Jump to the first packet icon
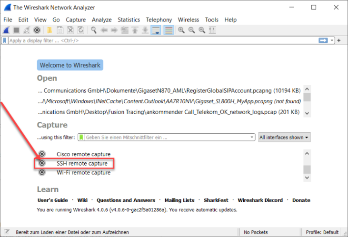Viewport: 348px width, 237px height. click(x=135, y=30)
